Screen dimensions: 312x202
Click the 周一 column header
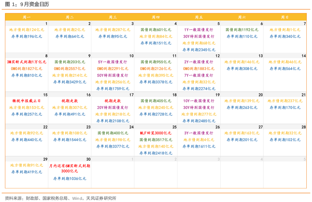point(27,17)
